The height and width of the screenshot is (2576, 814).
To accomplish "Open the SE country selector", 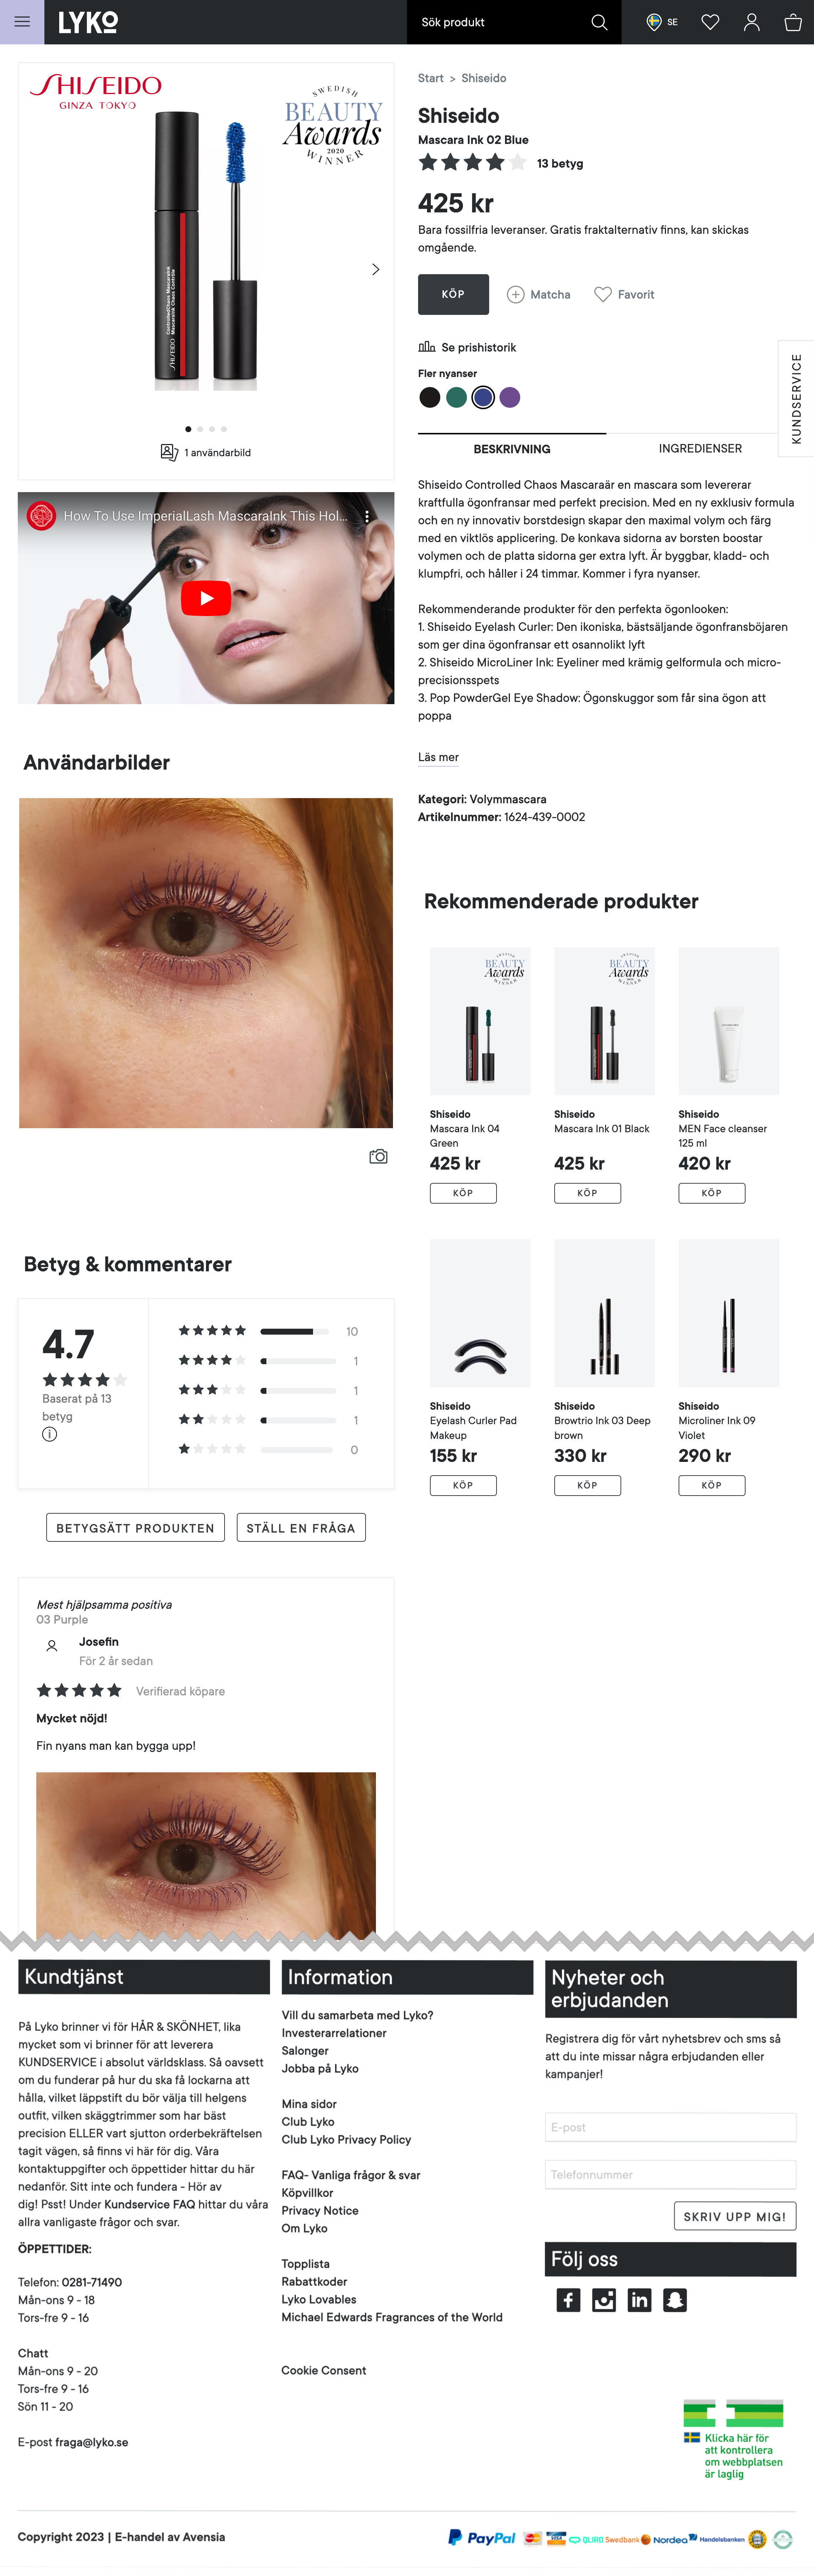I will tap(662, 22).
